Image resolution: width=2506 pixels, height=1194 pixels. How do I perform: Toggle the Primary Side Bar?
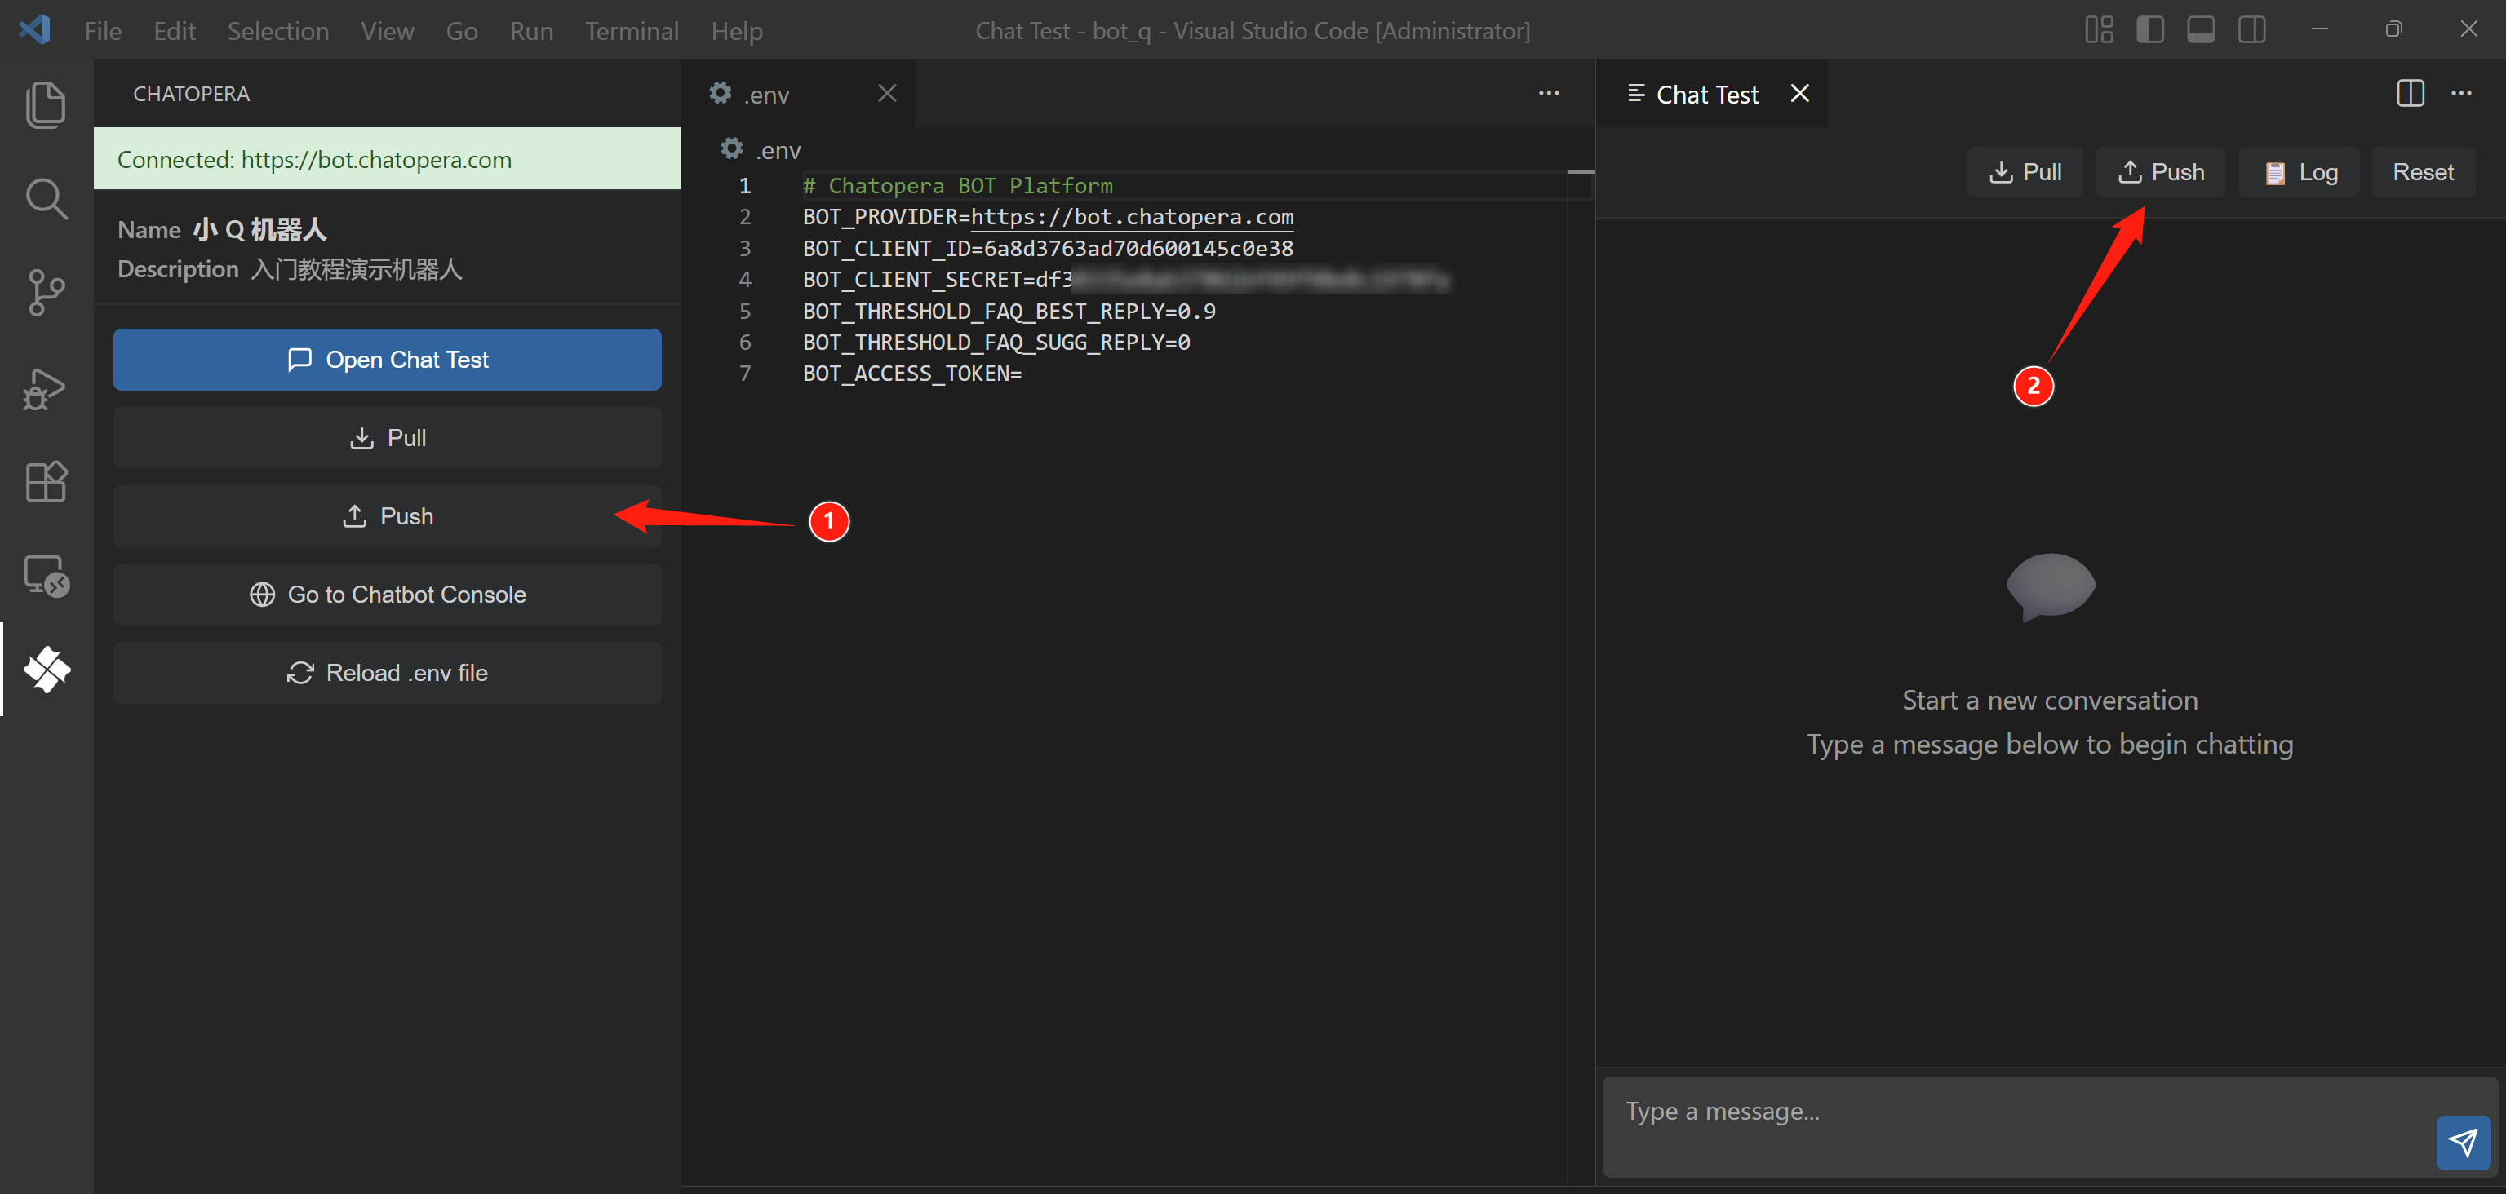pos(2149,30)
